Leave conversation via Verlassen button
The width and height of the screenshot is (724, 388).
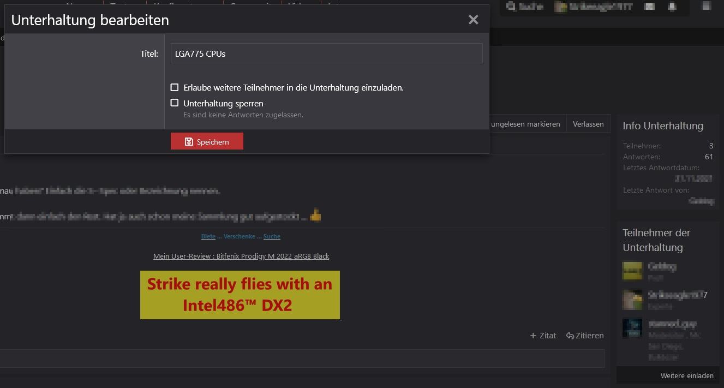588,124
